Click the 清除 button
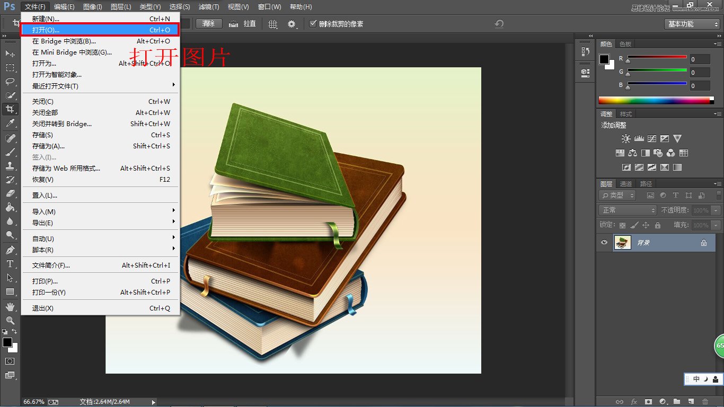724x407 pixels. click(209, 24)
